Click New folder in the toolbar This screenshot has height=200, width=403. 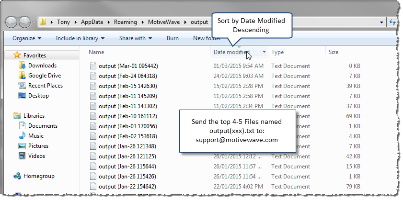pyautogui.click(x=207, y=38)
